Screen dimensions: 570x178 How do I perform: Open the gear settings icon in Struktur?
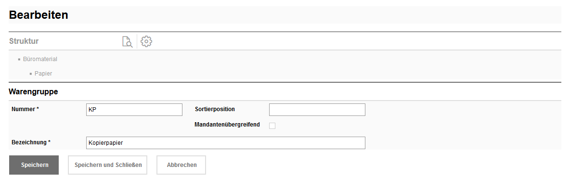pyautogui.click(x=146, y=41)
